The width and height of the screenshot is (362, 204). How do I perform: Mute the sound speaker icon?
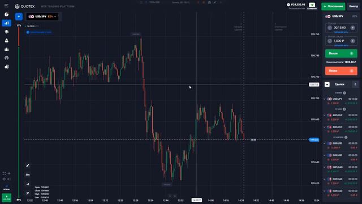coord(9,179)
